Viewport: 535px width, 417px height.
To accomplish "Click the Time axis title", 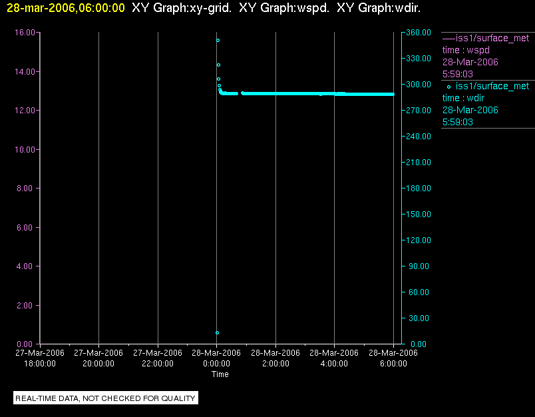I will pyautogui.click(x=220, y=374).
